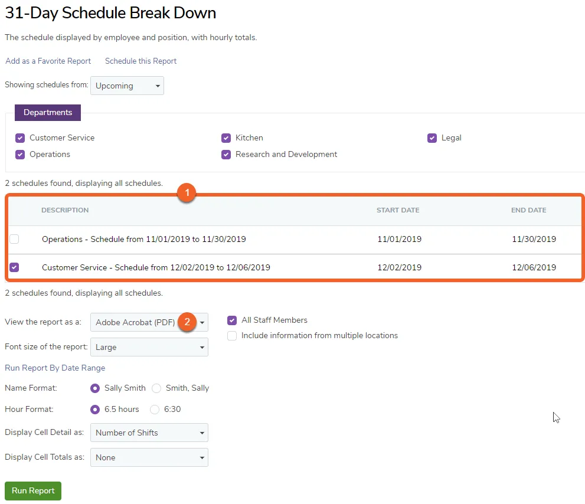Click the START DATE column header
Screen dimensions: 585x504
point(398,210)
